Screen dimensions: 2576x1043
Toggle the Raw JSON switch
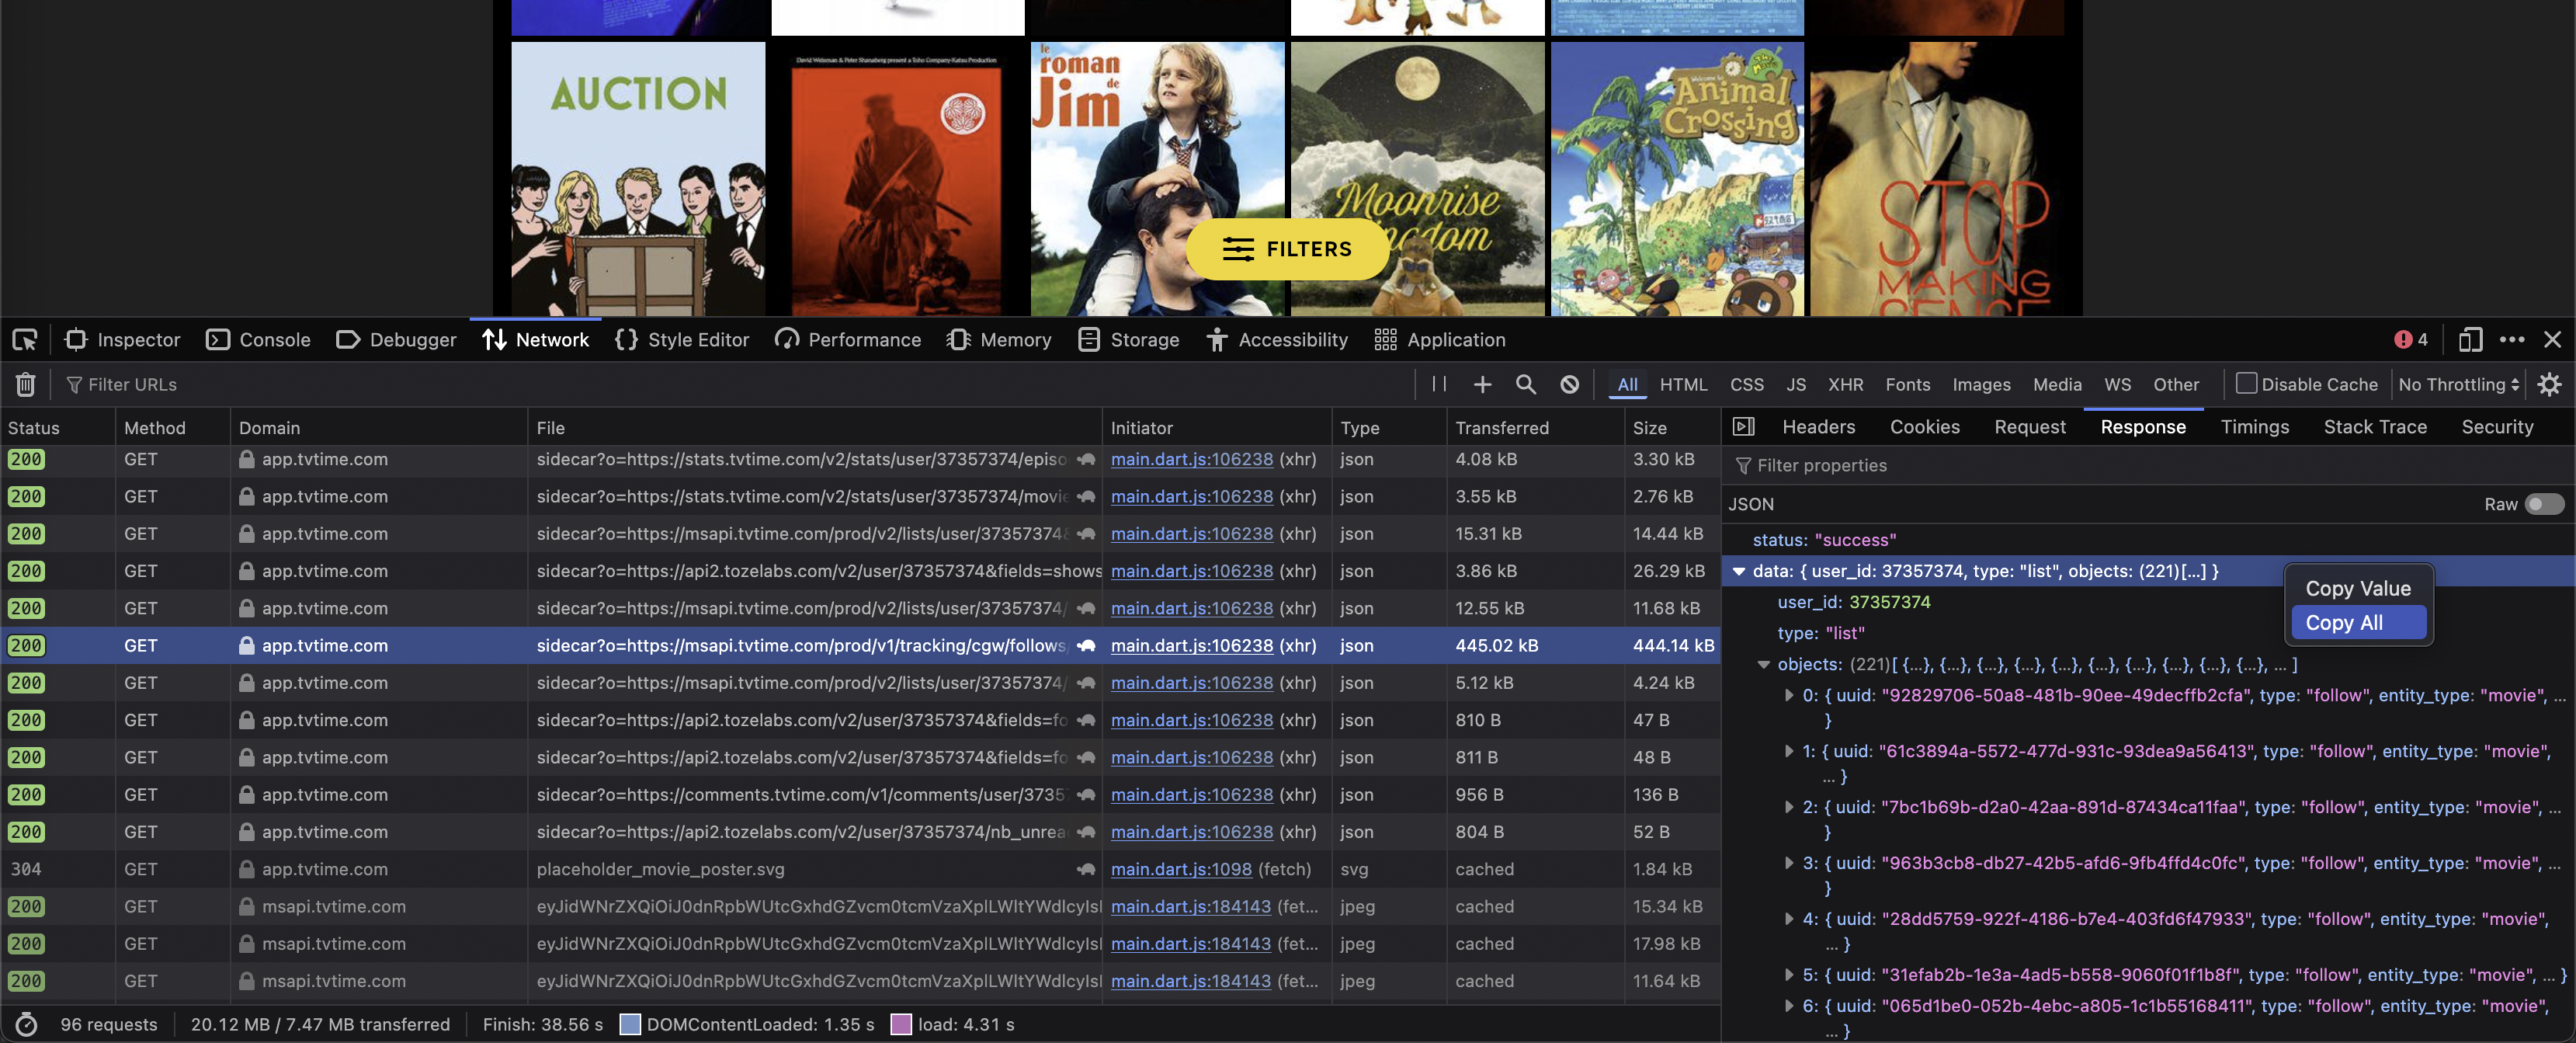point(2544,504)
